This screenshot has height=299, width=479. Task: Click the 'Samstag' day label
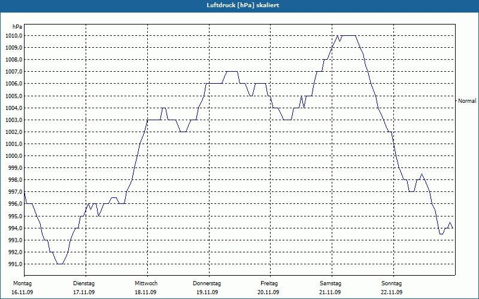point(331,283)
